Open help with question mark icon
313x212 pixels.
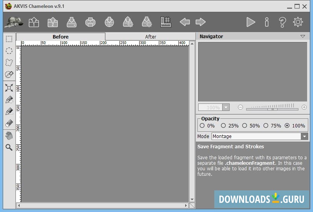click(282, 22)
